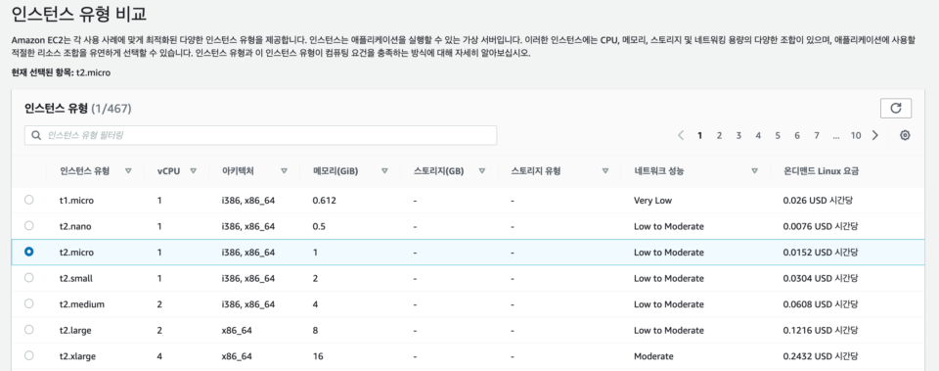
Task: Go to page 10
Action: 856,135
